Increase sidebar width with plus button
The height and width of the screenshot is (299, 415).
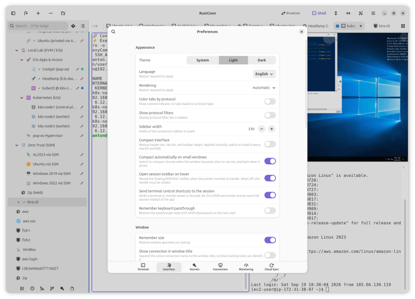pyautogui.click(x=272, y=129)
